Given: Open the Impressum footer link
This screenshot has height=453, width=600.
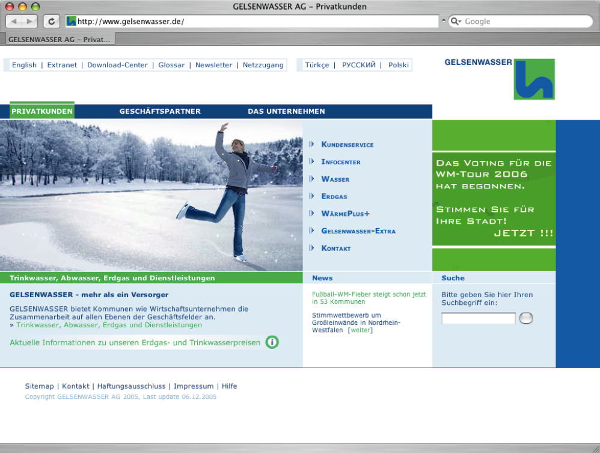Looking at the screenshot, I should tap(194, 386).
